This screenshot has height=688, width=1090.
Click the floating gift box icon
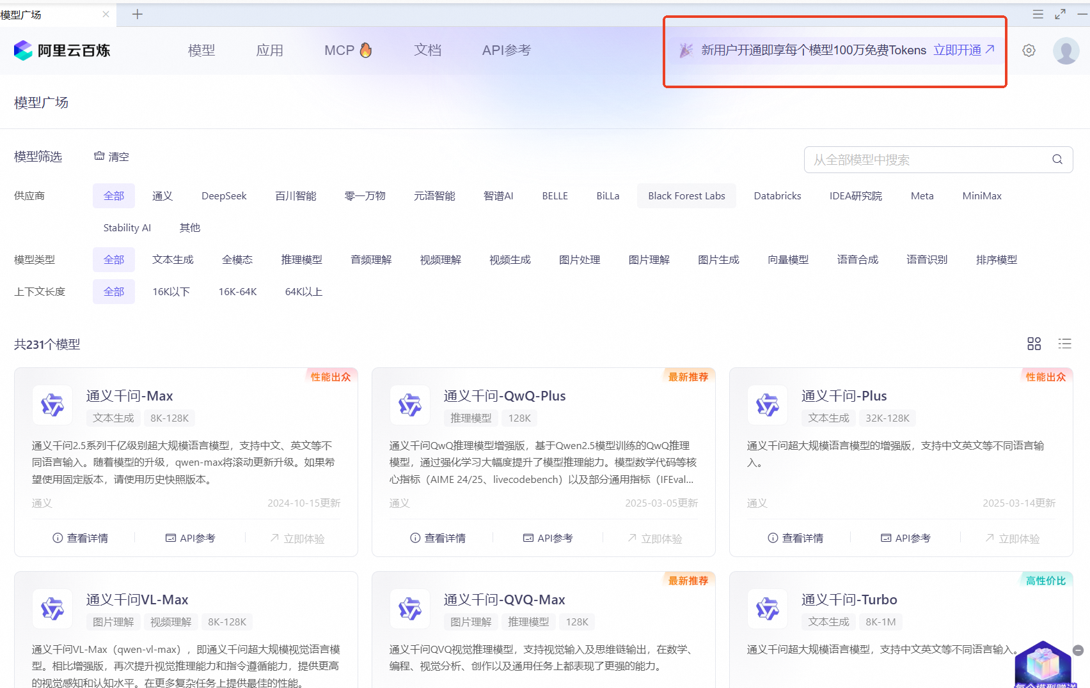(1043, 664)
